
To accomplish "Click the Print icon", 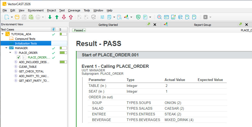I will [x=38, y=17].
